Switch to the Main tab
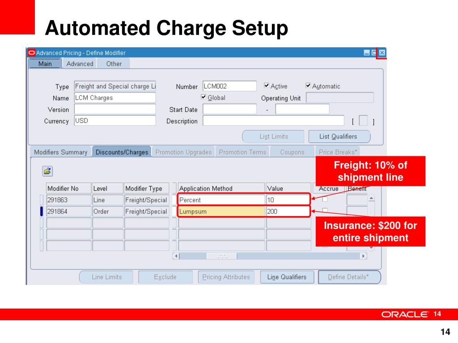Viewport: 458px width, 343px height. (45, 63)
